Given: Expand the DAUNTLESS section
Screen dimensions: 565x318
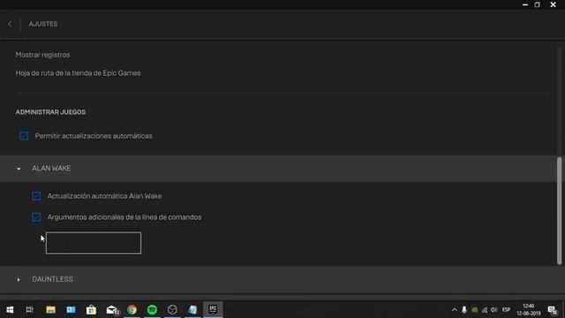Looking at the screenshot, I should pyautogui.click(x=19, y=279).
